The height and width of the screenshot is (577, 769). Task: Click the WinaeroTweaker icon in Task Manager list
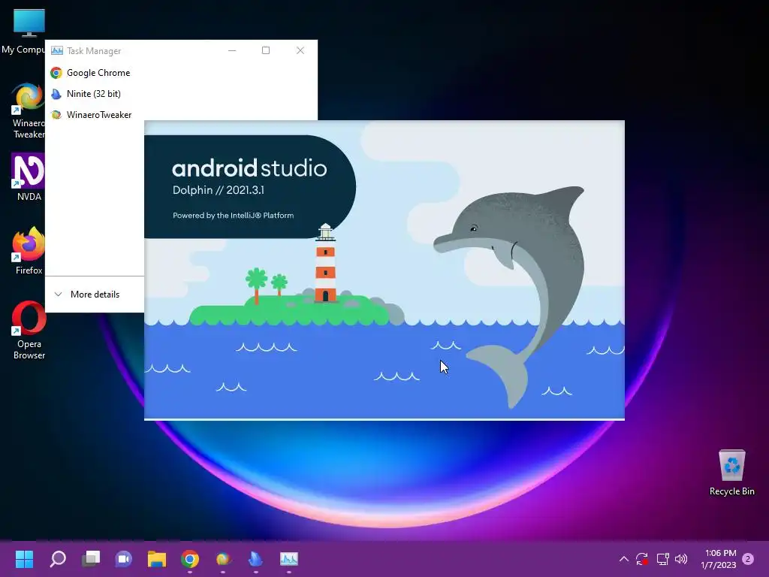(x=56, y=115)
